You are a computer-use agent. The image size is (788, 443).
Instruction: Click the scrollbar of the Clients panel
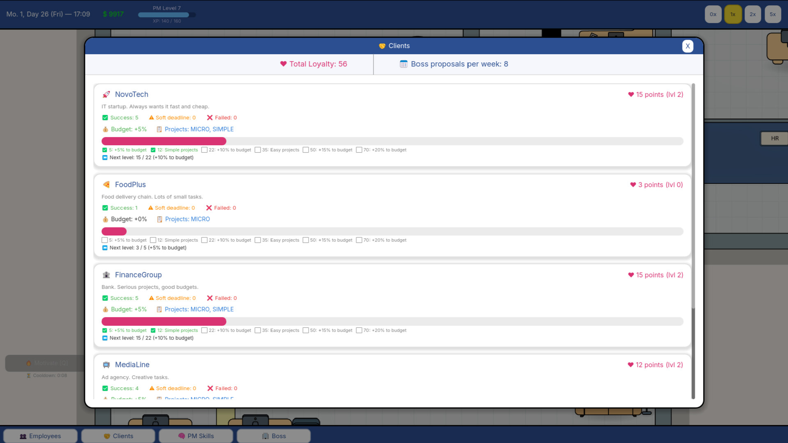pos(692,205)
